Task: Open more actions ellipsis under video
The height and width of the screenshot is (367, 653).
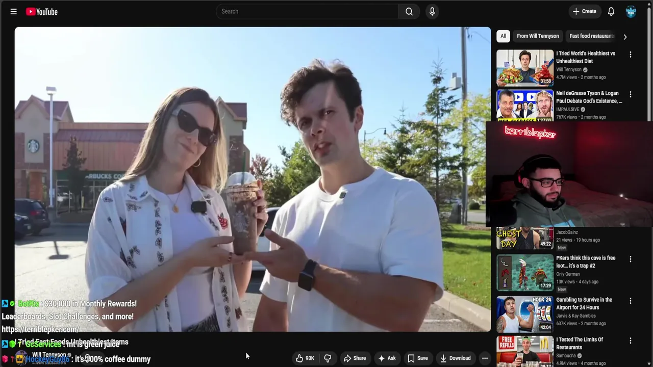Action: pos(485,358)
